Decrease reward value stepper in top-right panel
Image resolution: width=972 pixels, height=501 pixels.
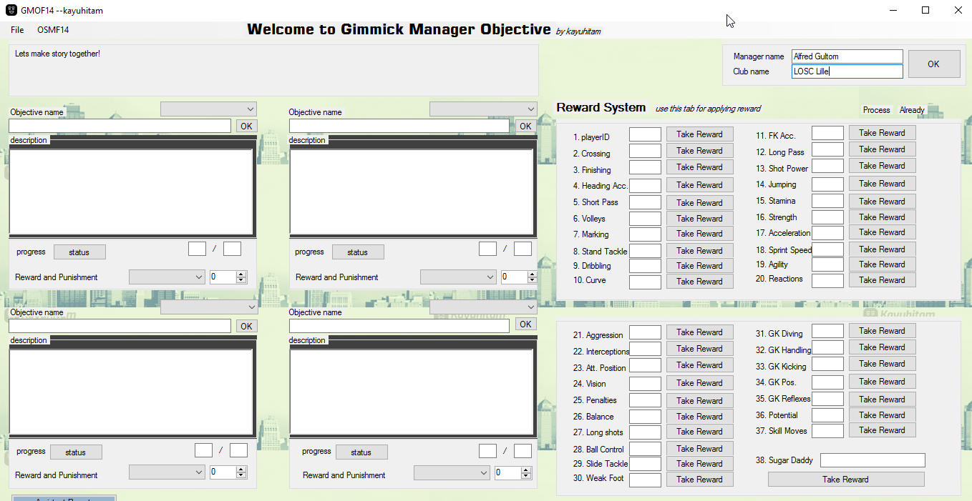tap(533, 280)
